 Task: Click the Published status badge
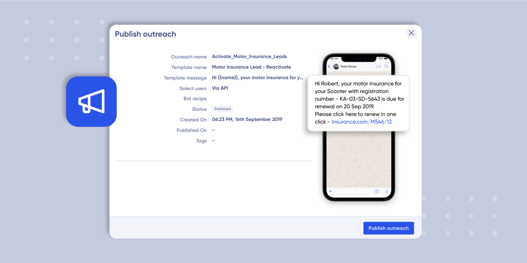click(x=222, y=109)
